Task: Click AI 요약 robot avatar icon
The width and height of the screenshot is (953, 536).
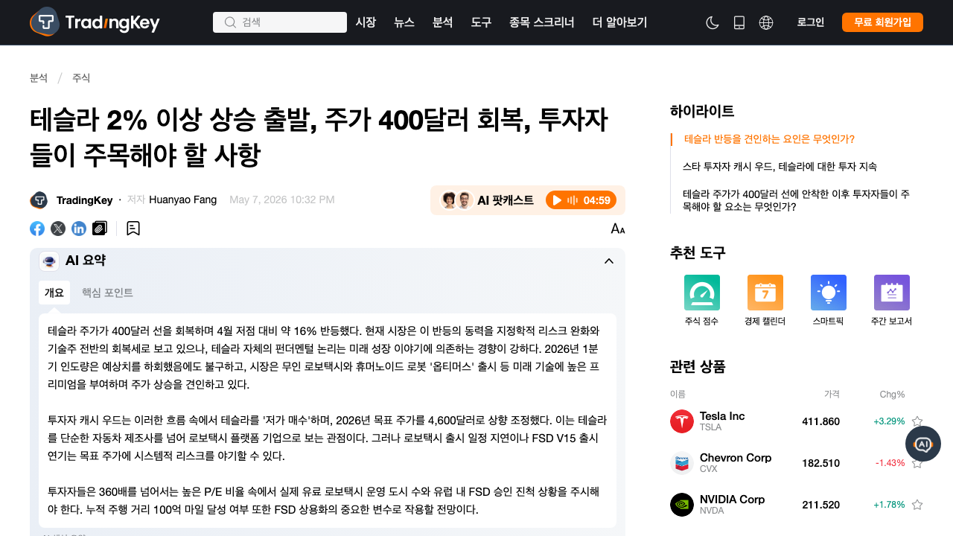Action: click(49, 261)
